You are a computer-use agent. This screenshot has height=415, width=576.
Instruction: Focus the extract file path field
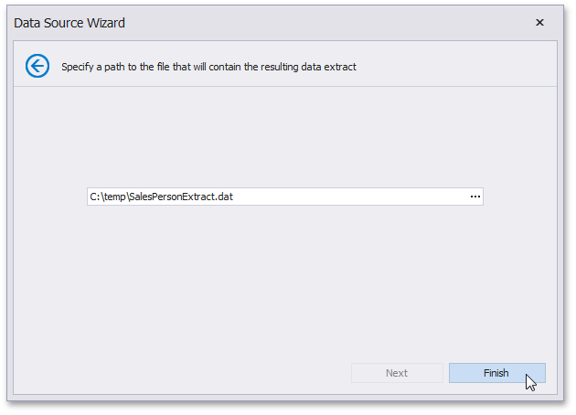(274, 197)
